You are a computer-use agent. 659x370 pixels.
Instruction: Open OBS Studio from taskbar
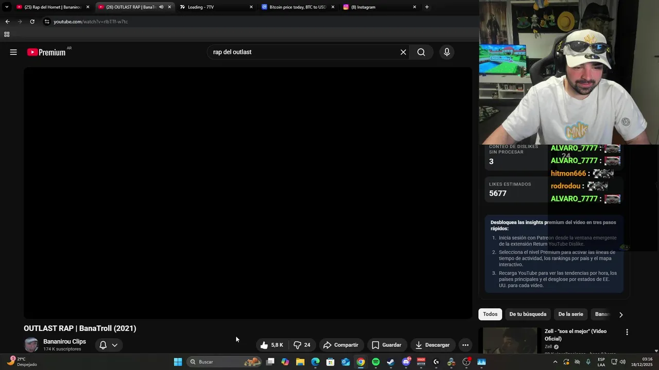pyautogui.click(x=466, y=362)
